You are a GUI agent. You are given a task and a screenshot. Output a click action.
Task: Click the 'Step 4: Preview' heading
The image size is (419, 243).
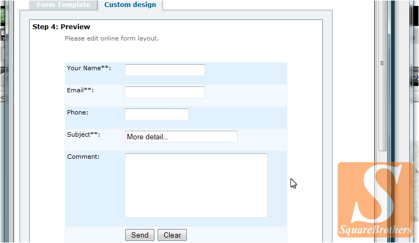tap(61, 26)
